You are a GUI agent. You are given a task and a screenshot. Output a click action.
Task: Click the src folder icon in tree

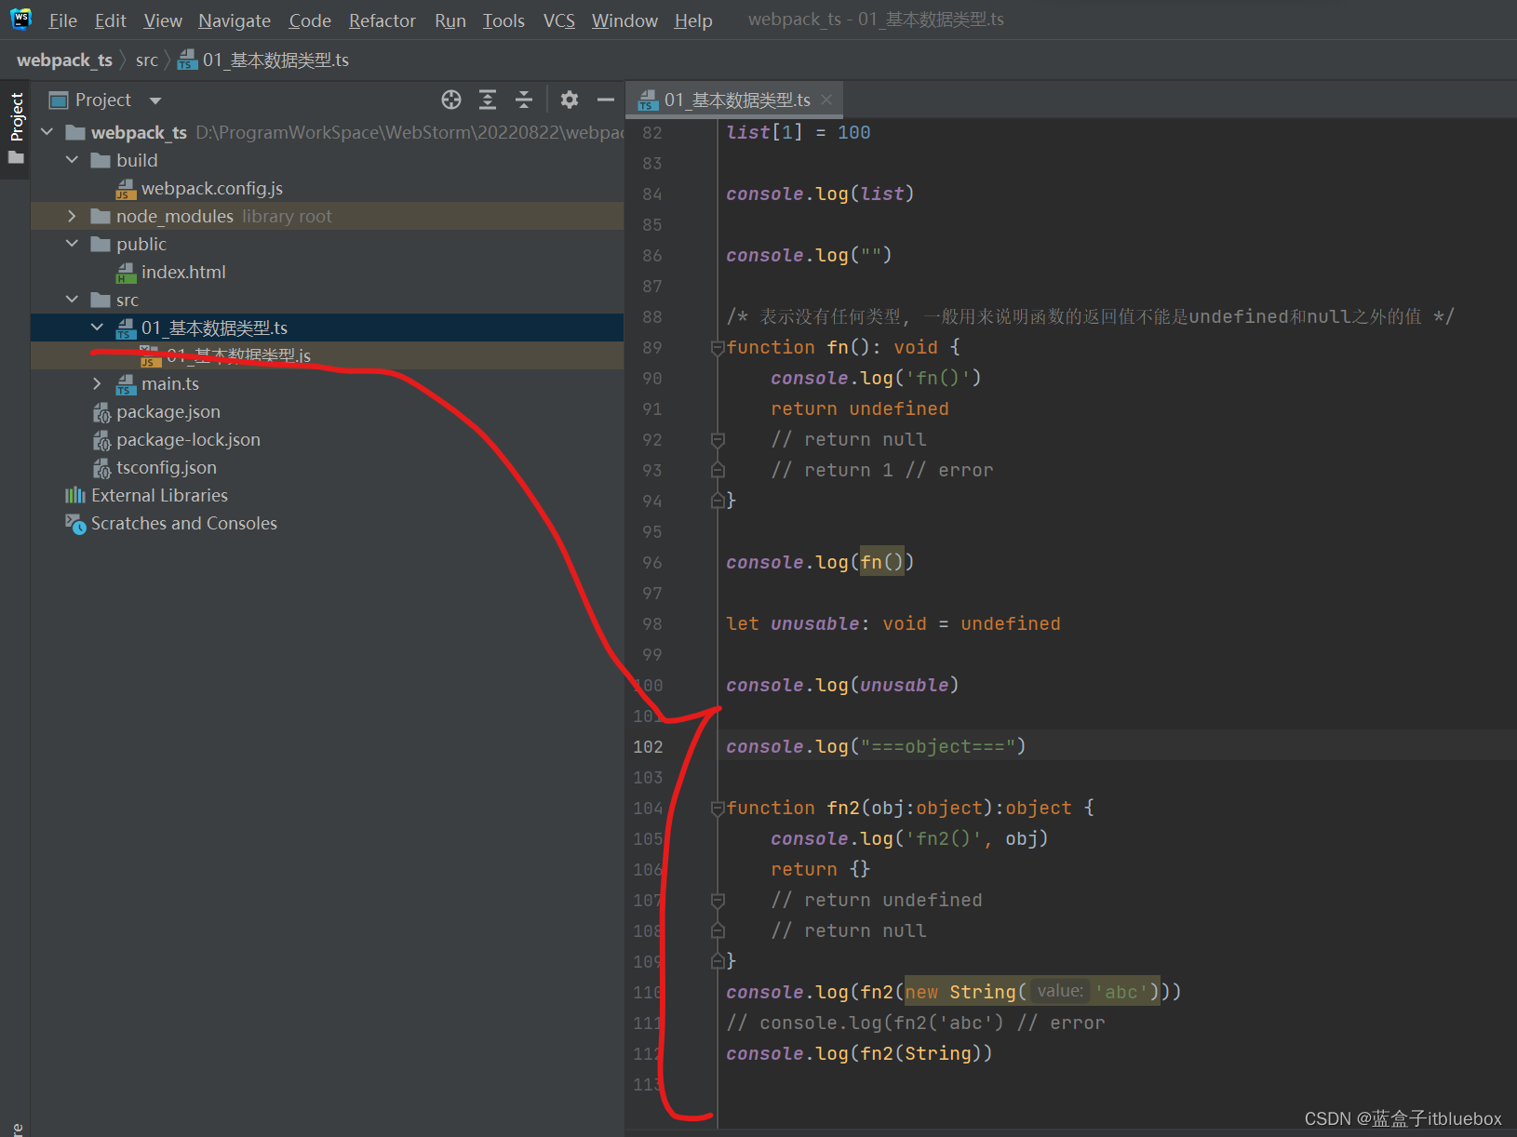101,301
